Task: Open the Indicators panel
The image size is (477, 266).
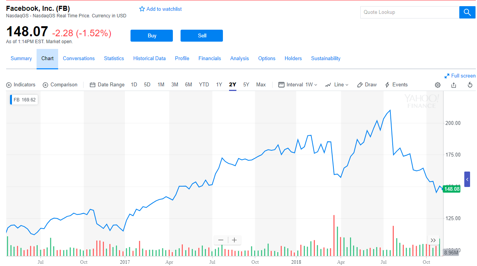Action: coord(21,84)
